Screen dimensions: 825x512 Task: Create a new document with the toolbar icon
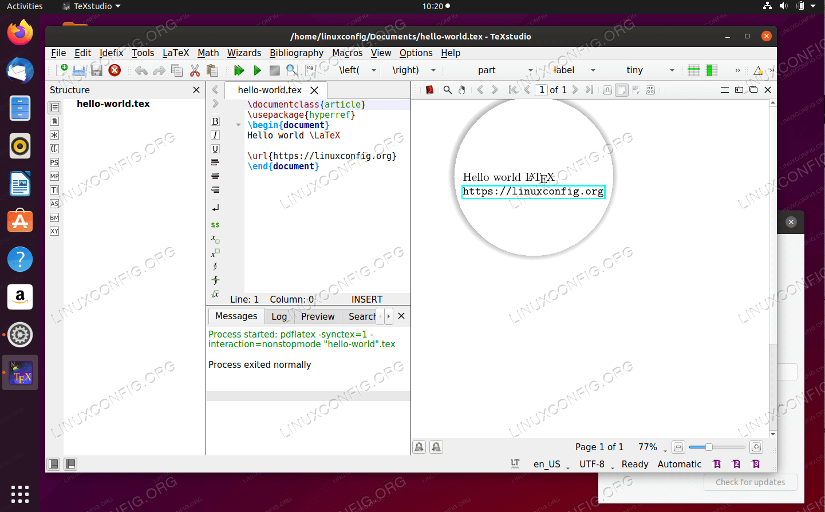pos(62,70)
